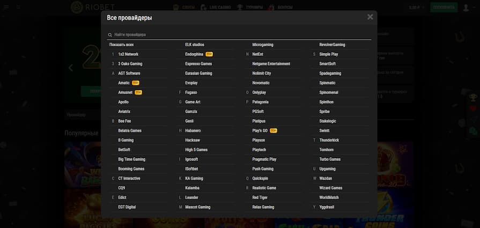This screenshot has height=228, width=480.
Task: Click the user profile icon in header
Action: tap(466, 8)
